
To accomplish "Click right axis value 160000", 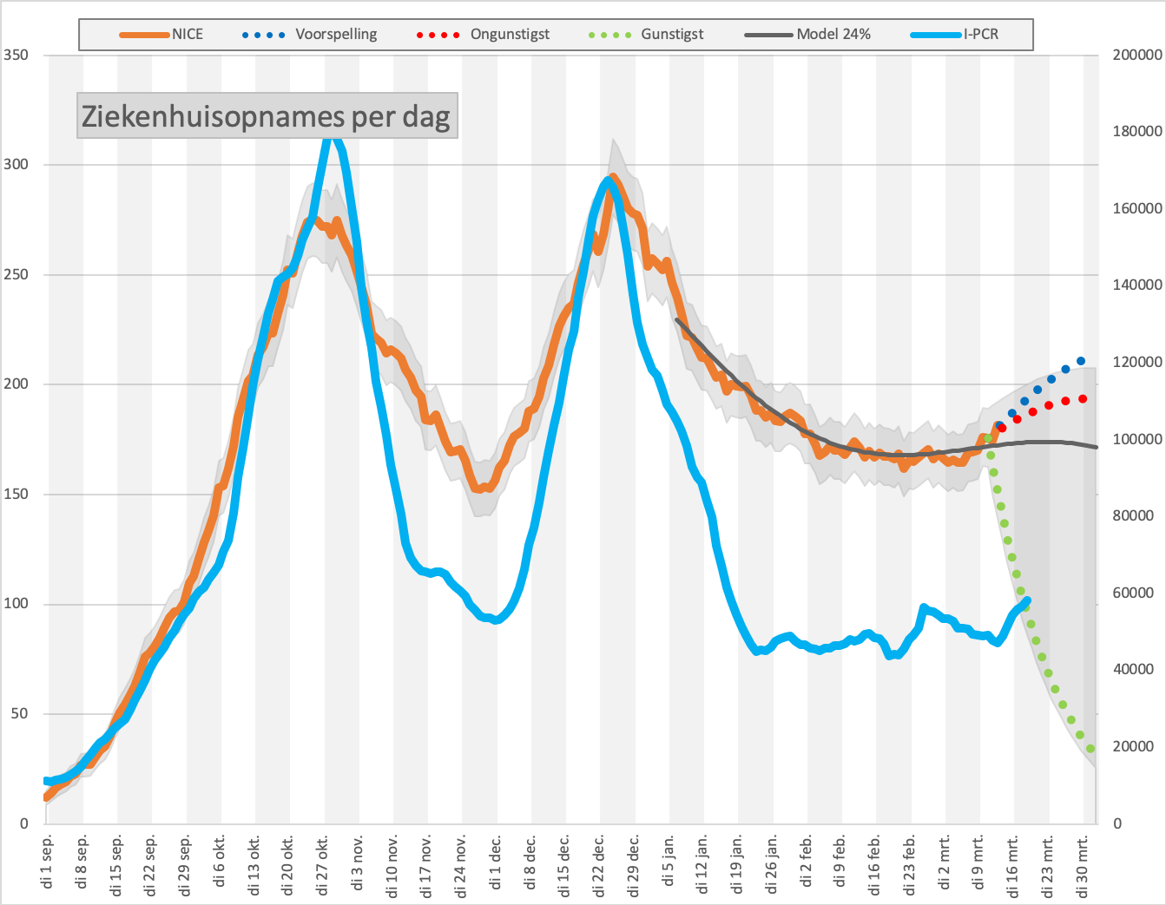I will 1137,208.
